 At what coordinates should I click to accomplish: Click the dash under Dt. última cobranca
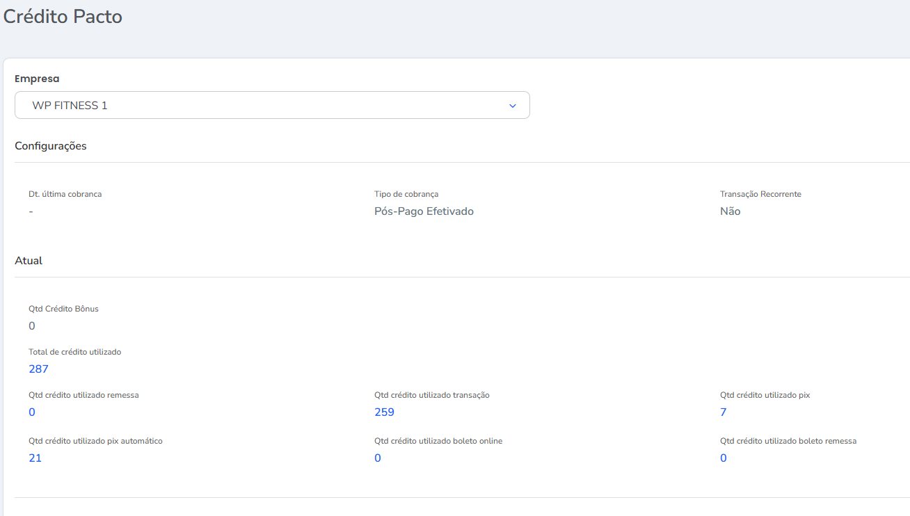tap(31, 211)
